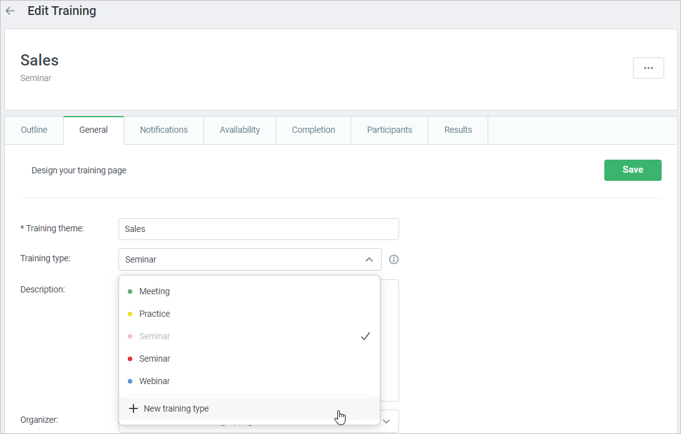The height and width of the screenshot is (434, 681).
Task: Open the three-dots more options menu
Action: point(648,68)
